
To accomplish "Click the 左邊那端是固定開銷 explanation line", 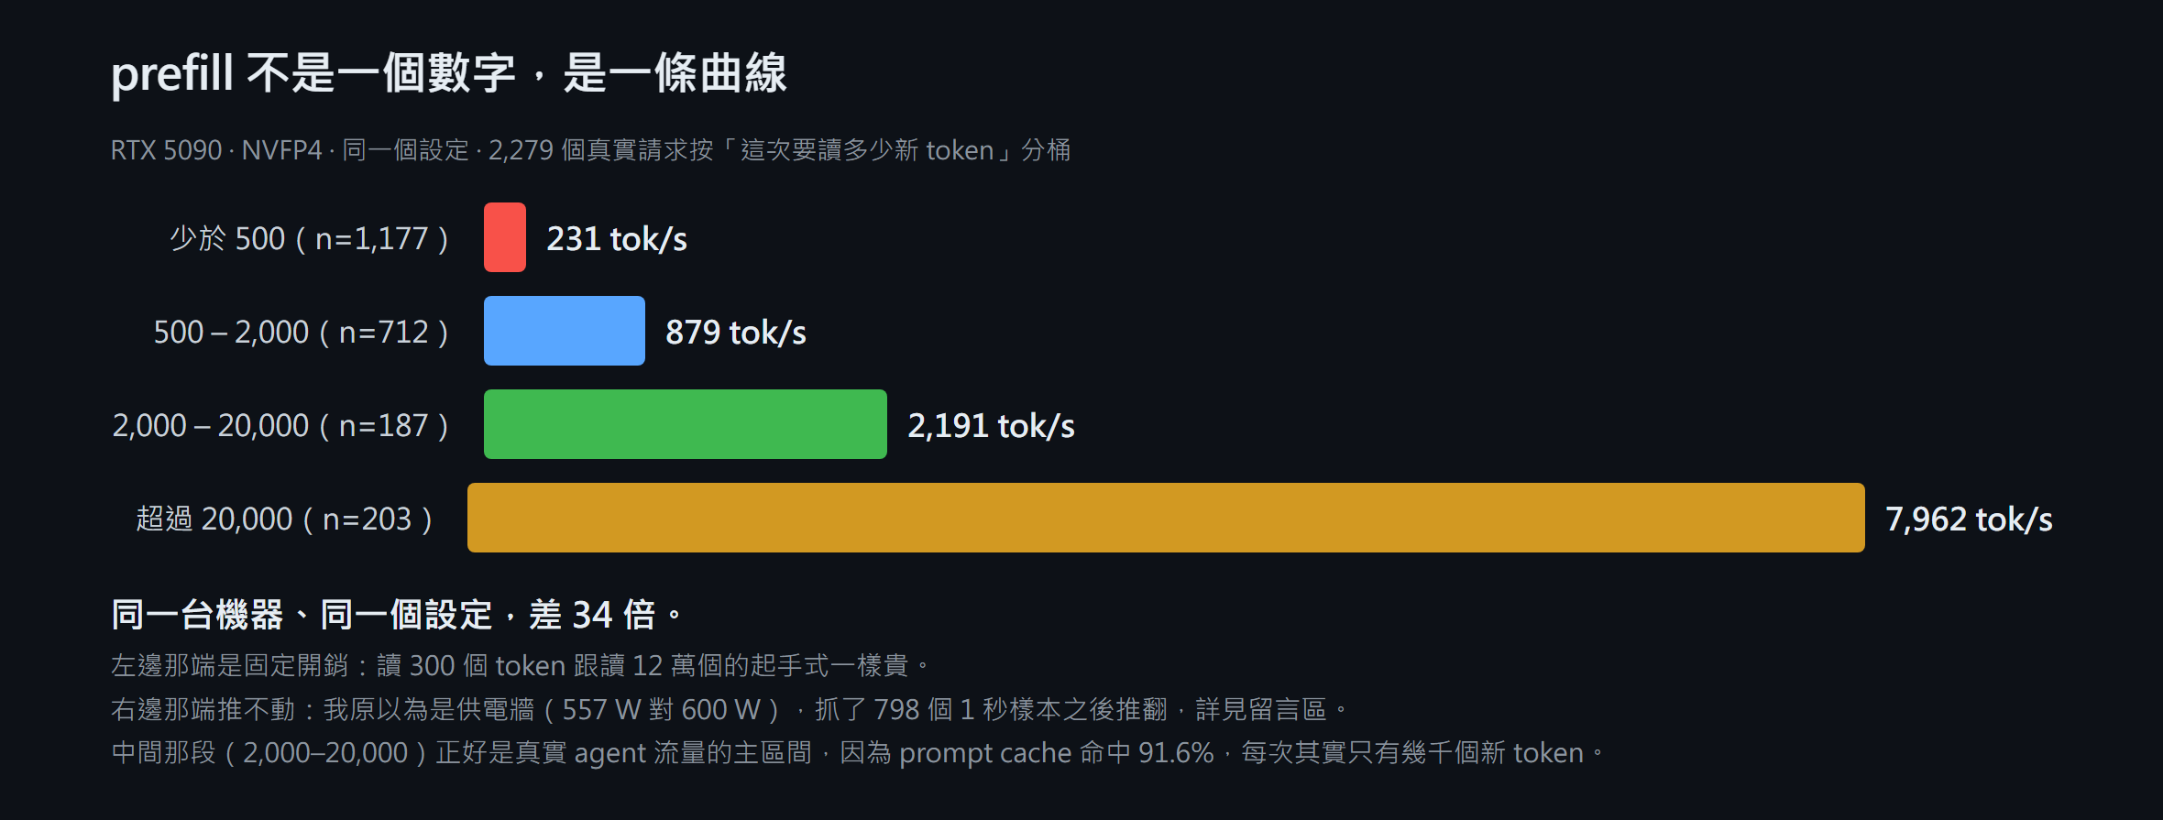I will pos(521,665).
